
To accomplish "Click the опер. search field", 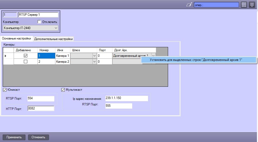I will [x=216, y=5].
